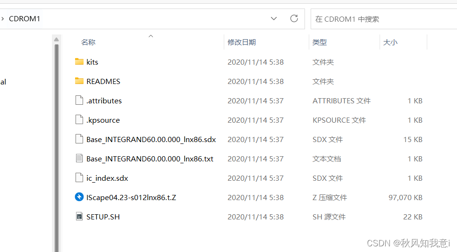The image size is (457, 252).
Task: Select the ic_index.sdx file name
Action: tap(107, 178)
